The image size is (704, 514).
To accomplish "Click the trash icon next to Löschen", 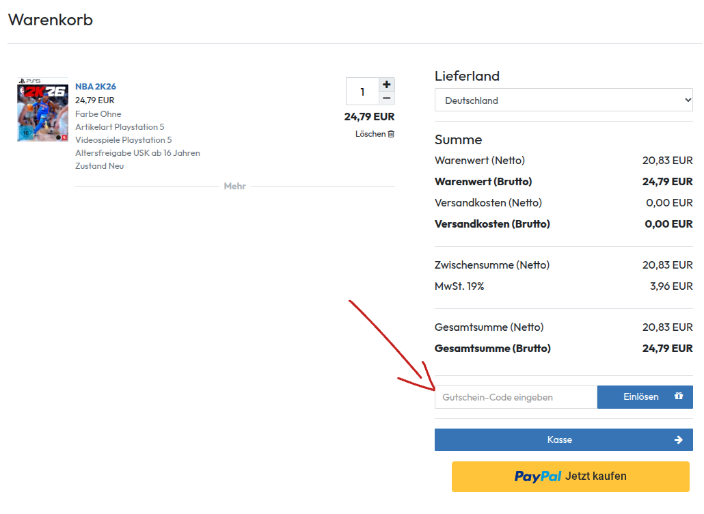I will click(391, 134).
